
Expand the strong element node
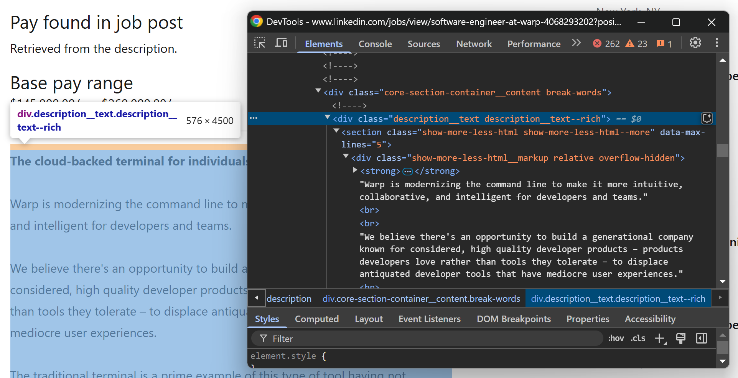355,170
